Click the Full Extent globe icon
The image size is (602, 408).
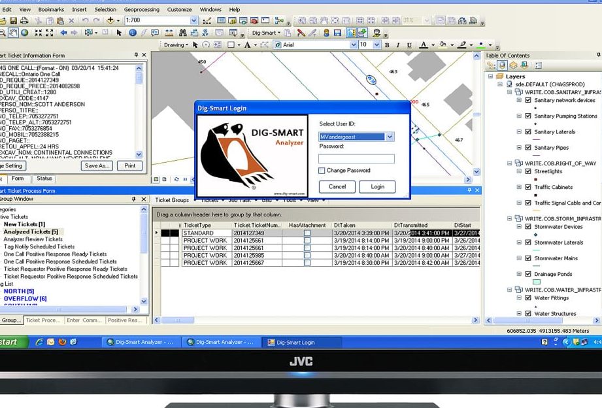coord(25,32)
